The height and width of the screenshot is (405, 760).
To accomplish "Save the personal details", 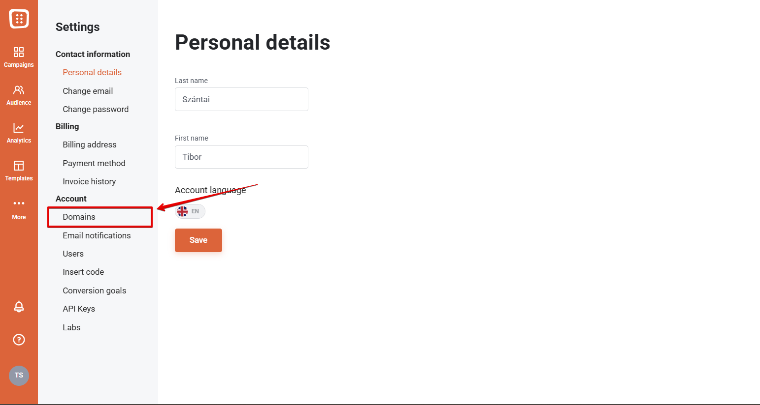I will pyautogui.click(x=198, y=240).
